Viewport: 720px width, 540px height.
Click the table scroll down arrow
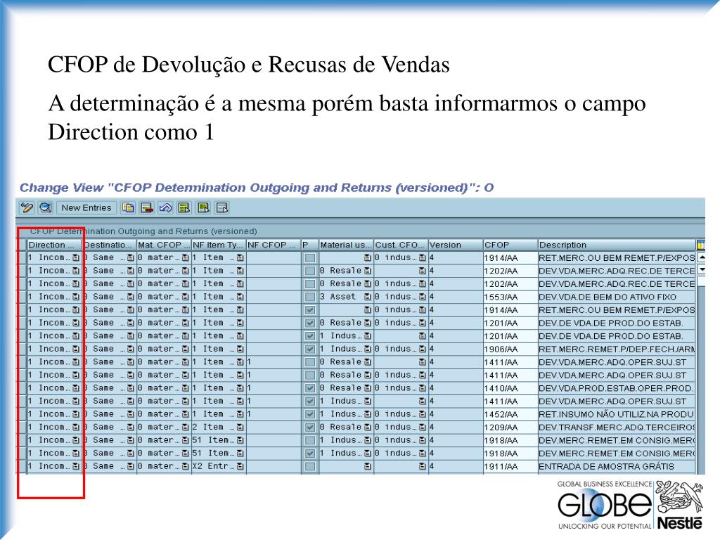click(701, 269)
